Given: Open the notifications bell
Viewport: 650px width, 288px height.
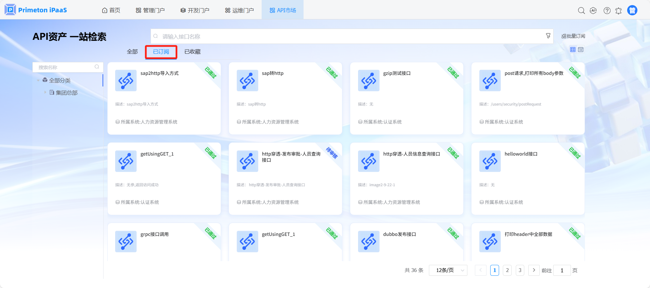Looking at the screenshot, I should 618,11.
